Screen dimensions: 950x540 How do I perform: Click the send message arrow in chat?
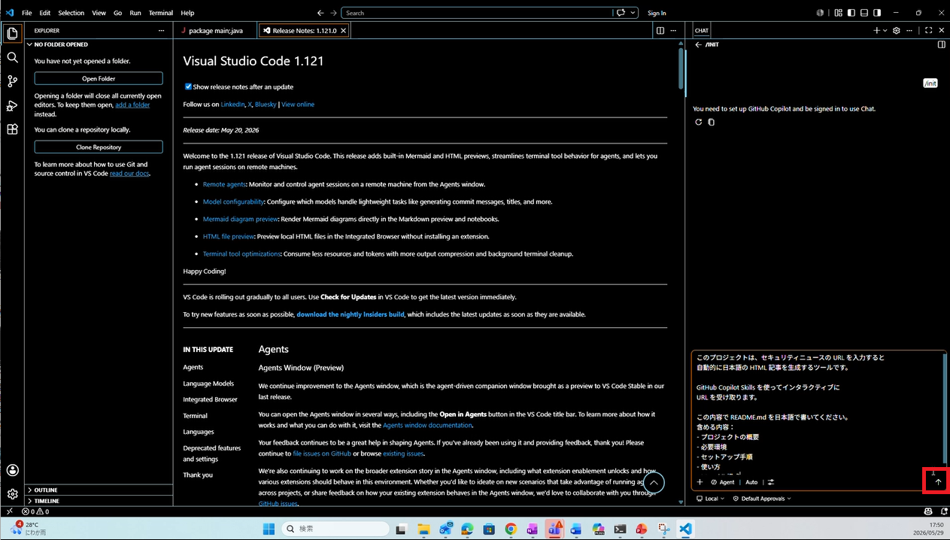click(937, 482)
